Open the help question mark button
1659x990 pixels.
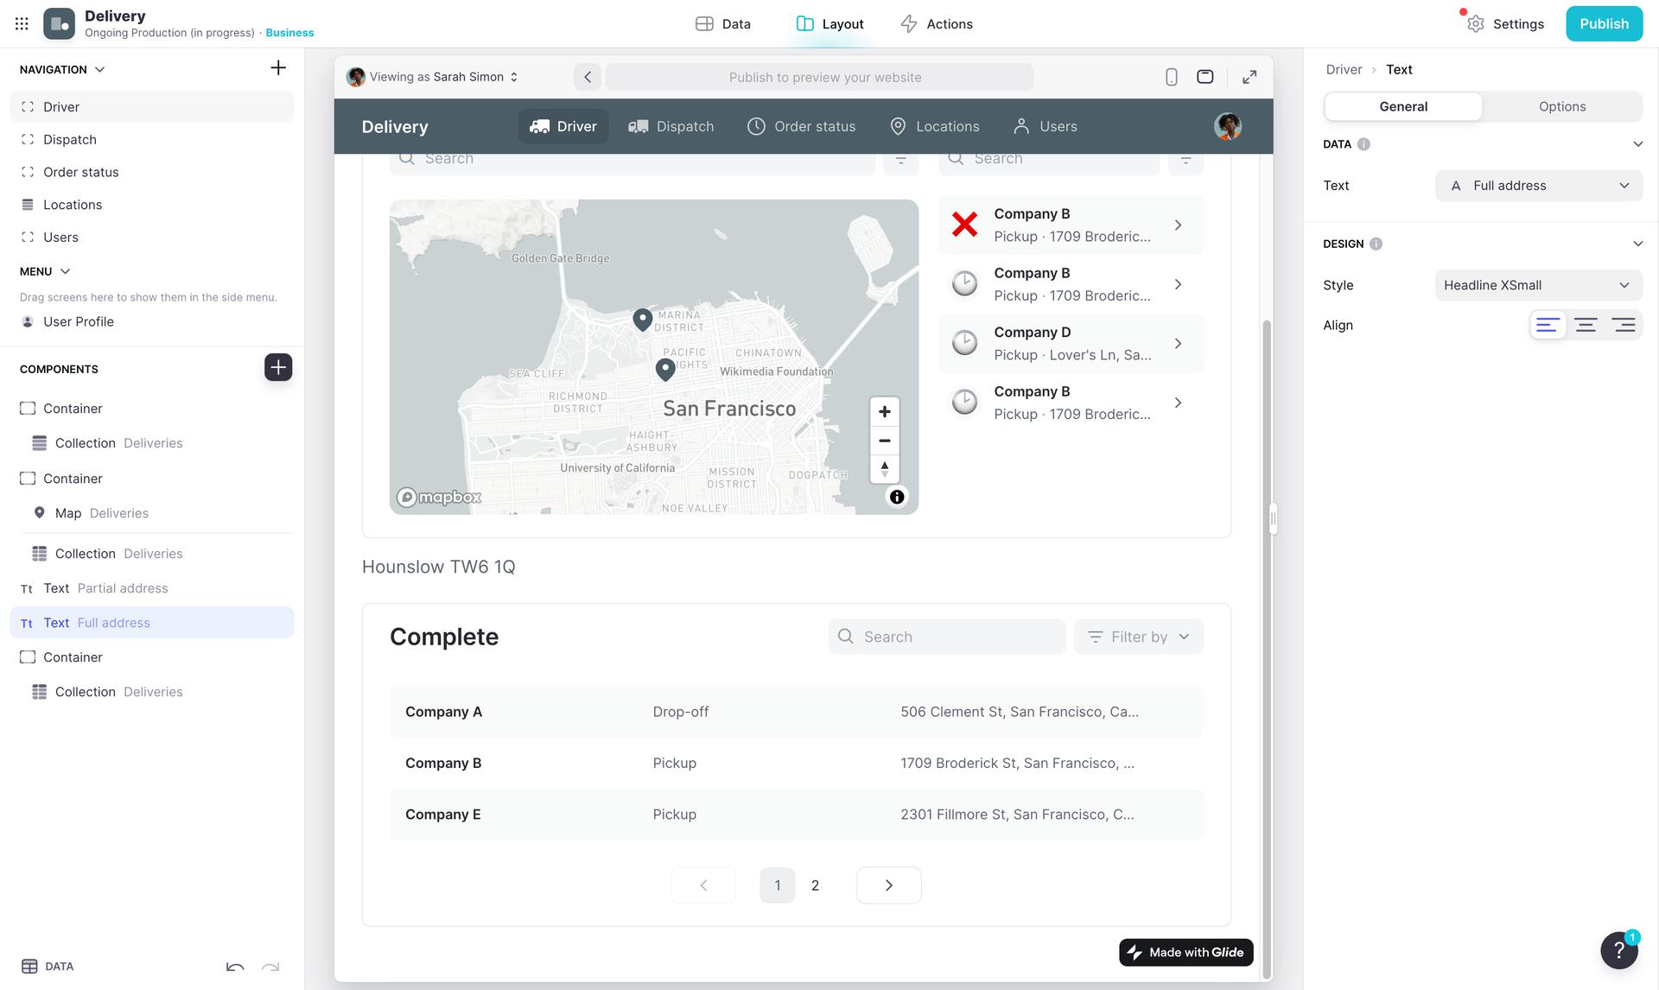[x=1618, y=950]
